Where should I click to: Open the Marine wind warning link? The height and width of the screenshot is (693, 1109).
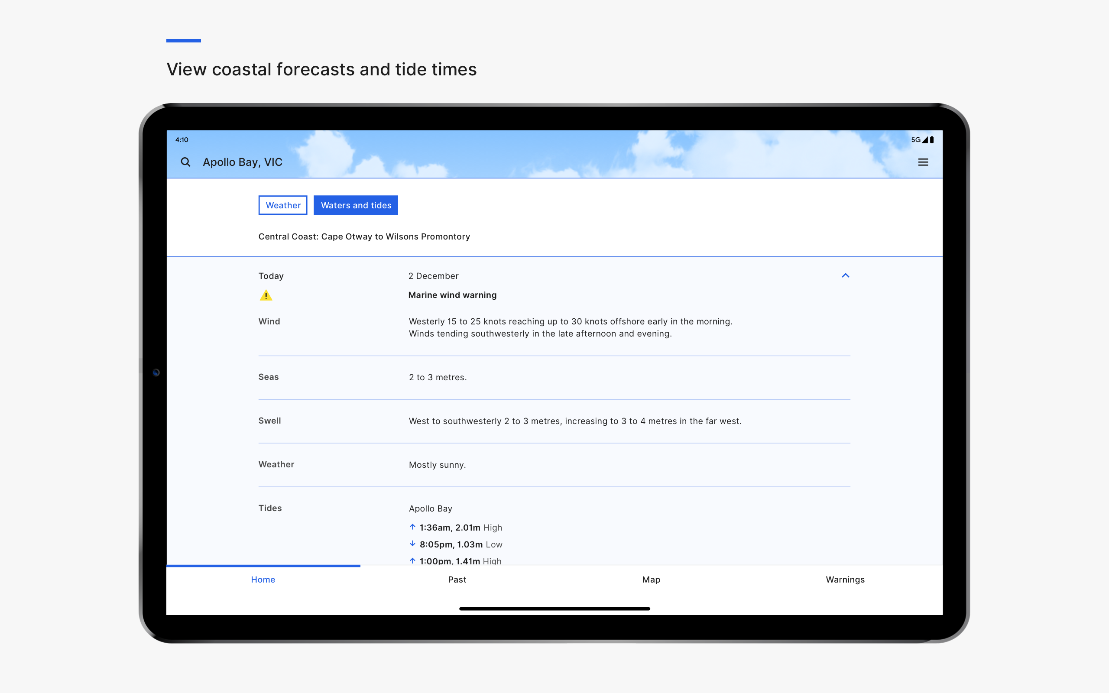coord(452,295)
